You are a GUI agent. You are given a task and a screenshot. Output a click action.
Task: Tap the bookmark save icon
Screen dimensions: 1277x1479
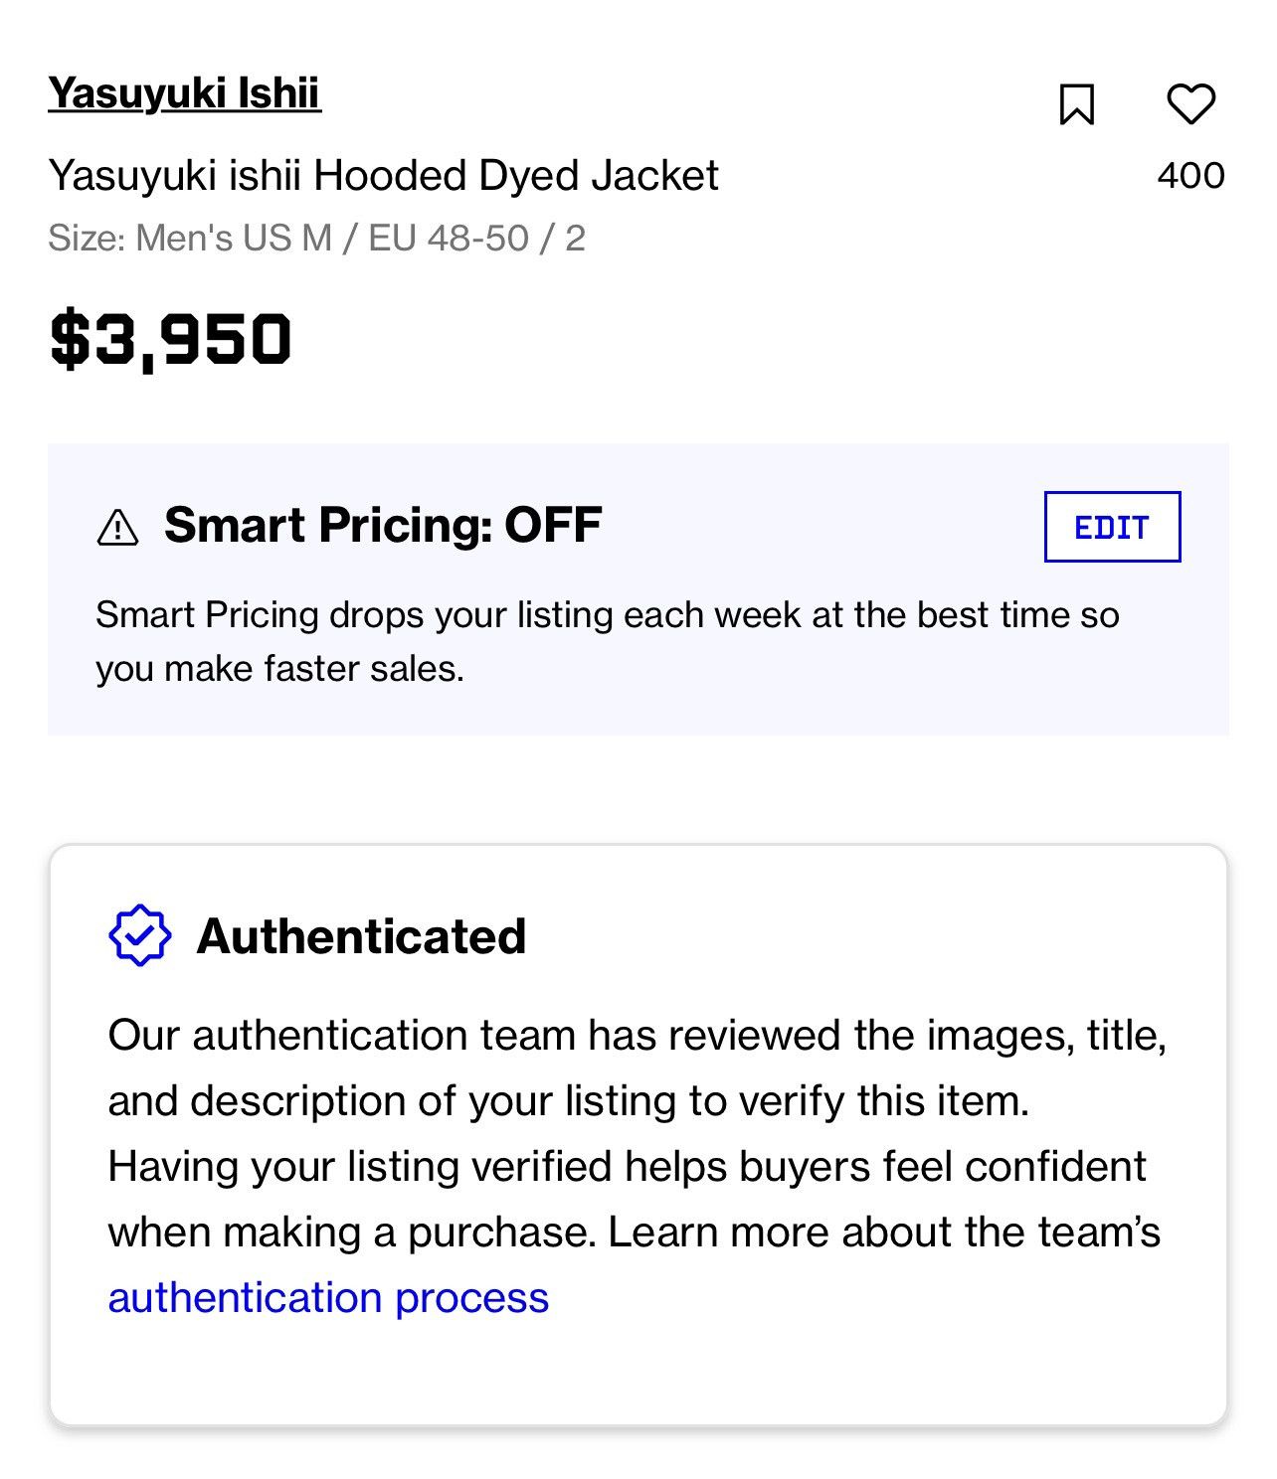click(x=1076, y=103)
